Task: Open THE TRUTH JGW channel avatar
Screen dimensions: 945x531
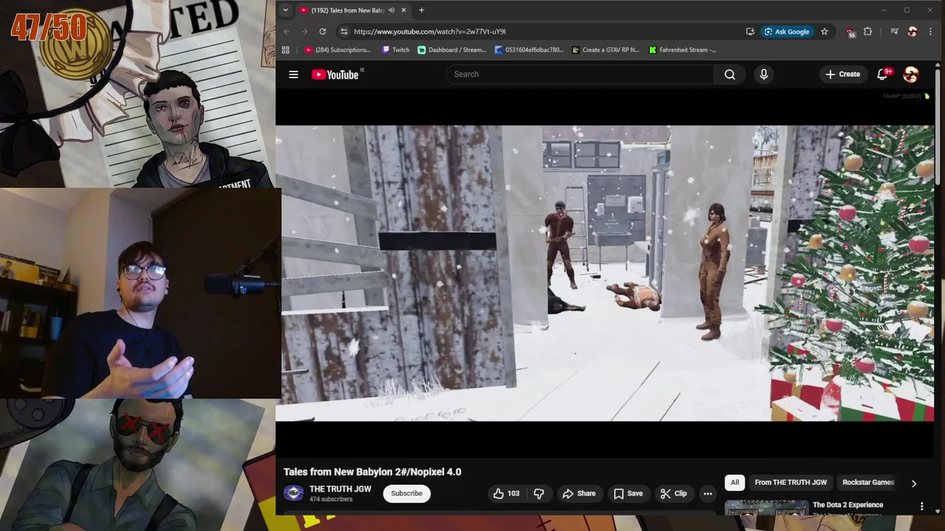Action: pos(294,493)
